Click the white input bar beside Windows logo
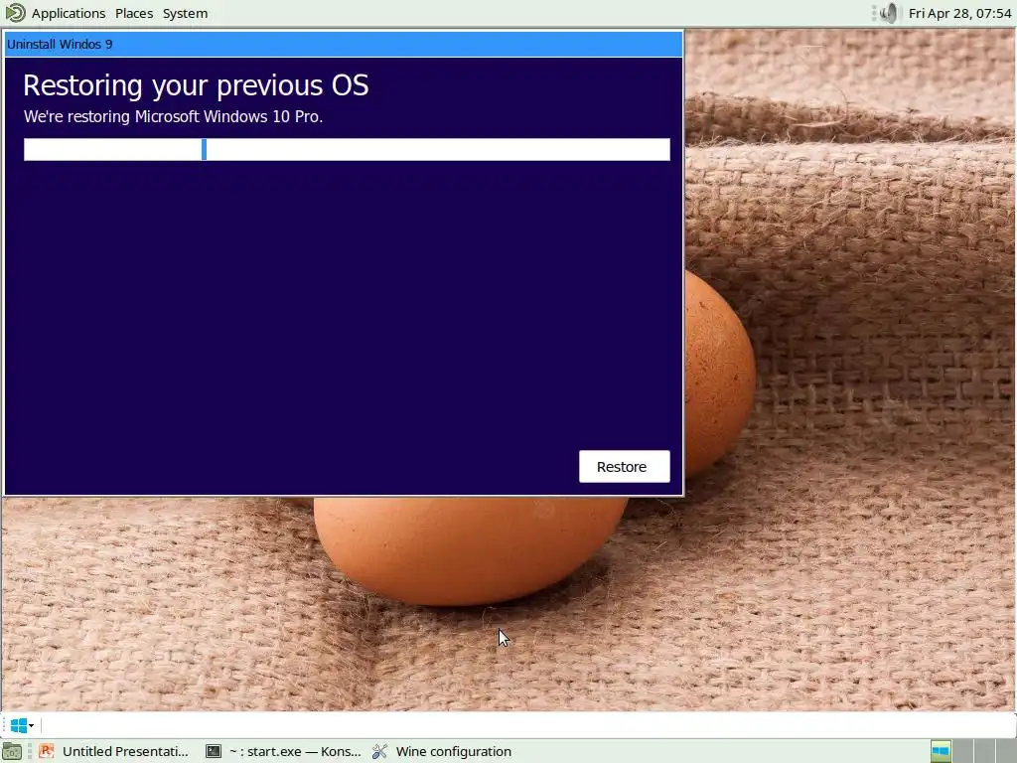Viewport: 1017px width, 763px height. 526,725
